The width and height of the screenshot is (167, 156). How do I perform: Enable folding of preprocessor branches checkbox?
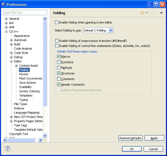click(57, 41)
